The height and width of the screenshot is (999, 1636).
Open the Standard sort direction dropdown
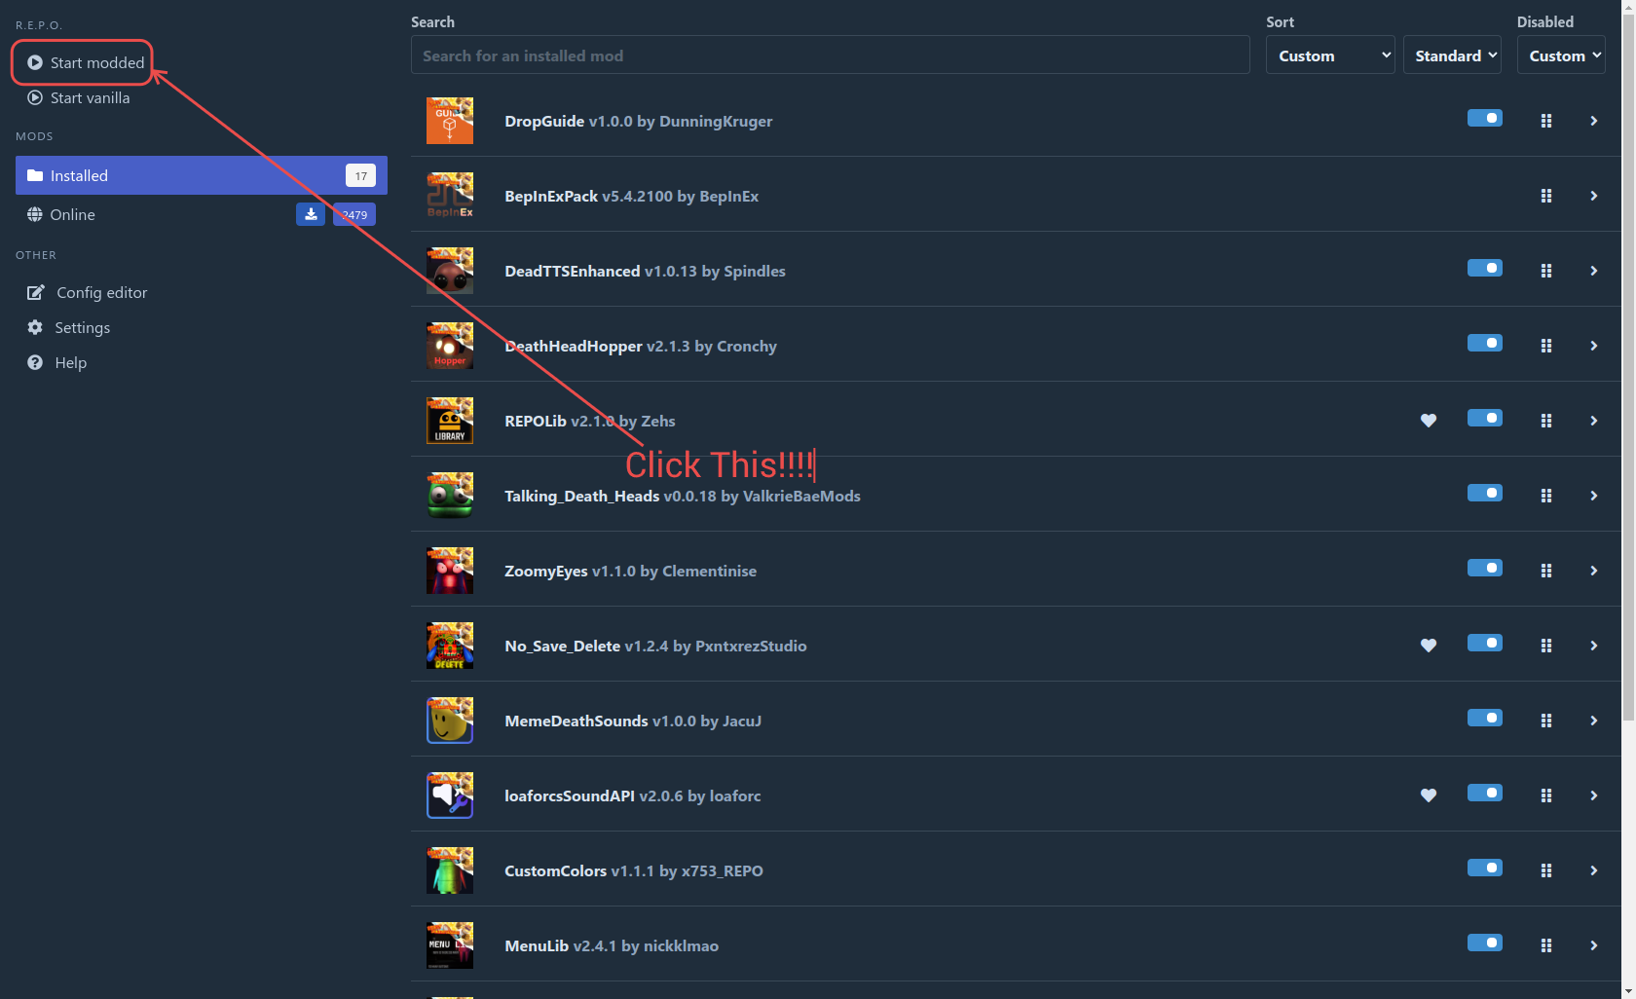tap(1451, 55)
